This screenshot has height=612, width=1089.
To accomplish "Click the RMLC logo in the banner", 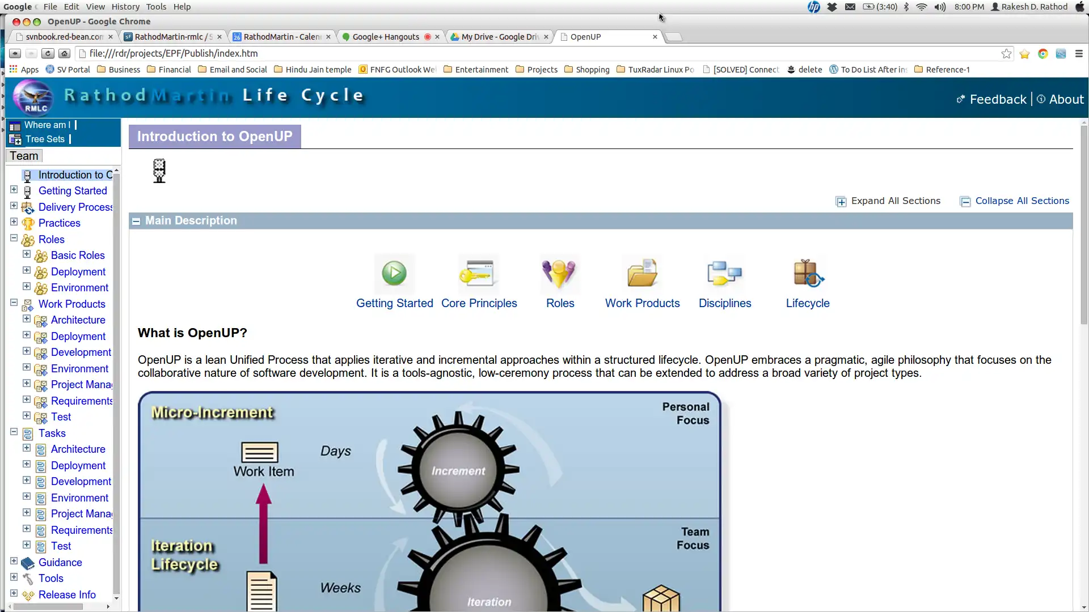I will pyautogui.click(x=34, y=97).
